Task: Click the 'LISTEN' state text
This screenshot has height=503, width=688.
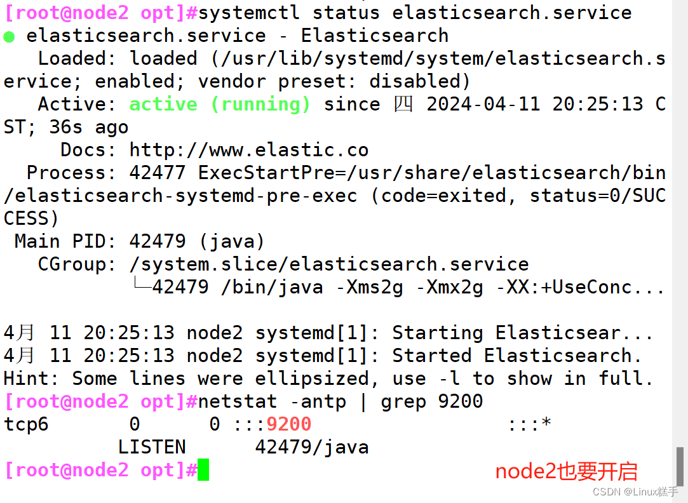Action: (152, 447)
